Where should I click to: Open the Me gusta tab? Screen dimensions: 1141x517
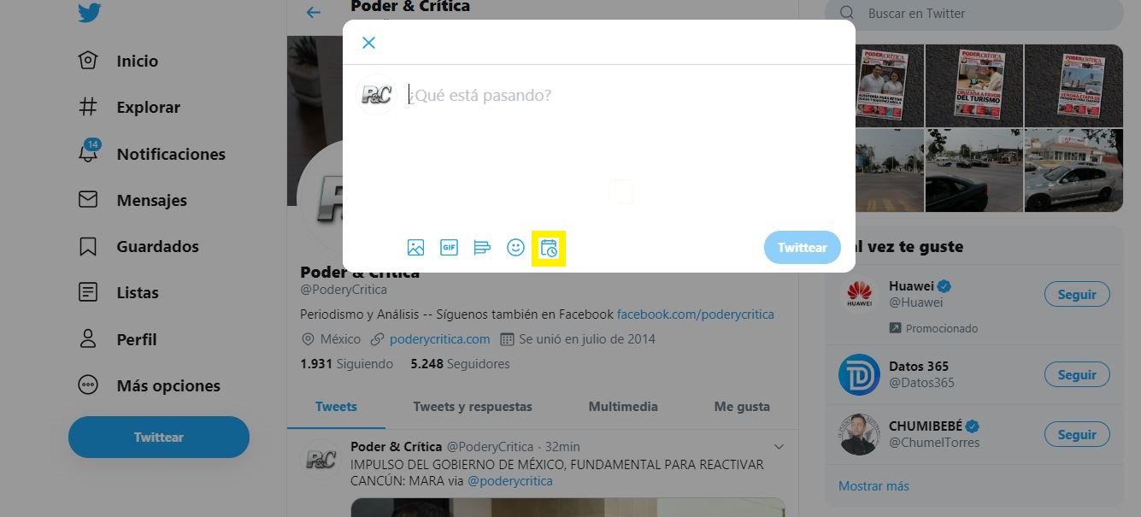point(742,407)
